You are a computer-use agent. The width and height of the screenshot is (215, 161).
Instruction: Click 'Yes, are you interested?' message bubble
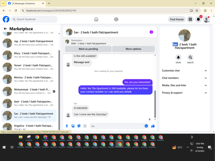point(138,82)
